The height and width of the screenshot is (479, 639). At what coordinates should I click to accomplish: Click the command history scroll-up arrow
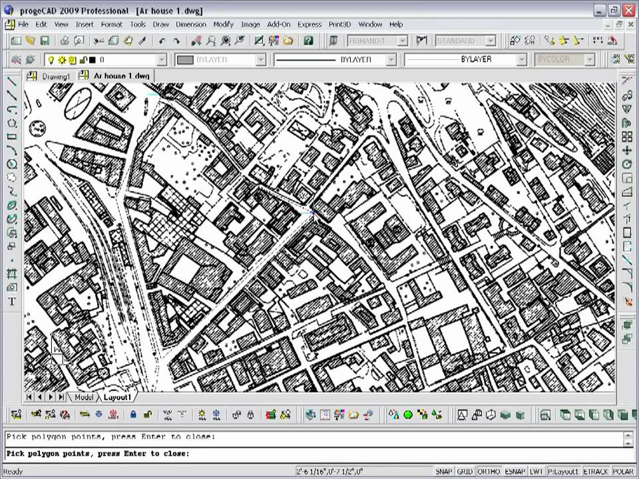pos(628,435)
